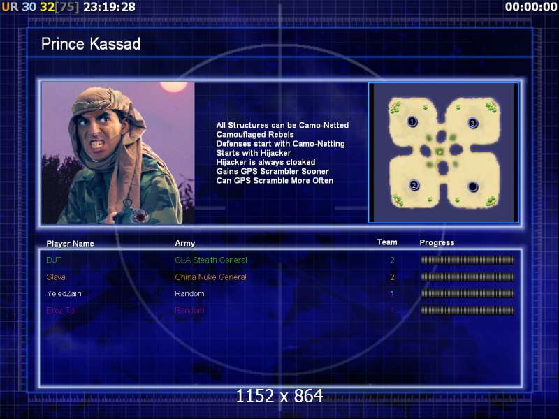Select start position marker 3 on minimap
559x419 pixels.
point(473,124)
